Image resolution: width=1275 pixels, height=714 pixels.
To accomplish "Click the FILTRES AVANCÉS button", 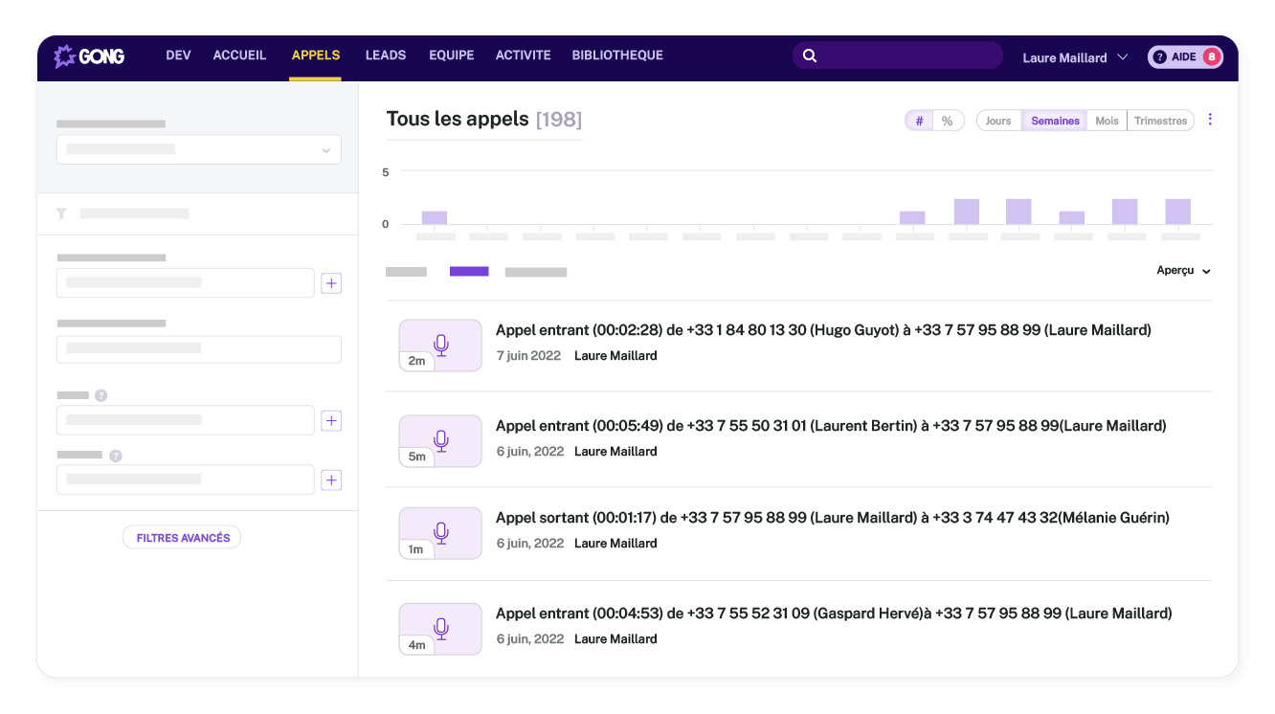I will click(x=182, y=537).
